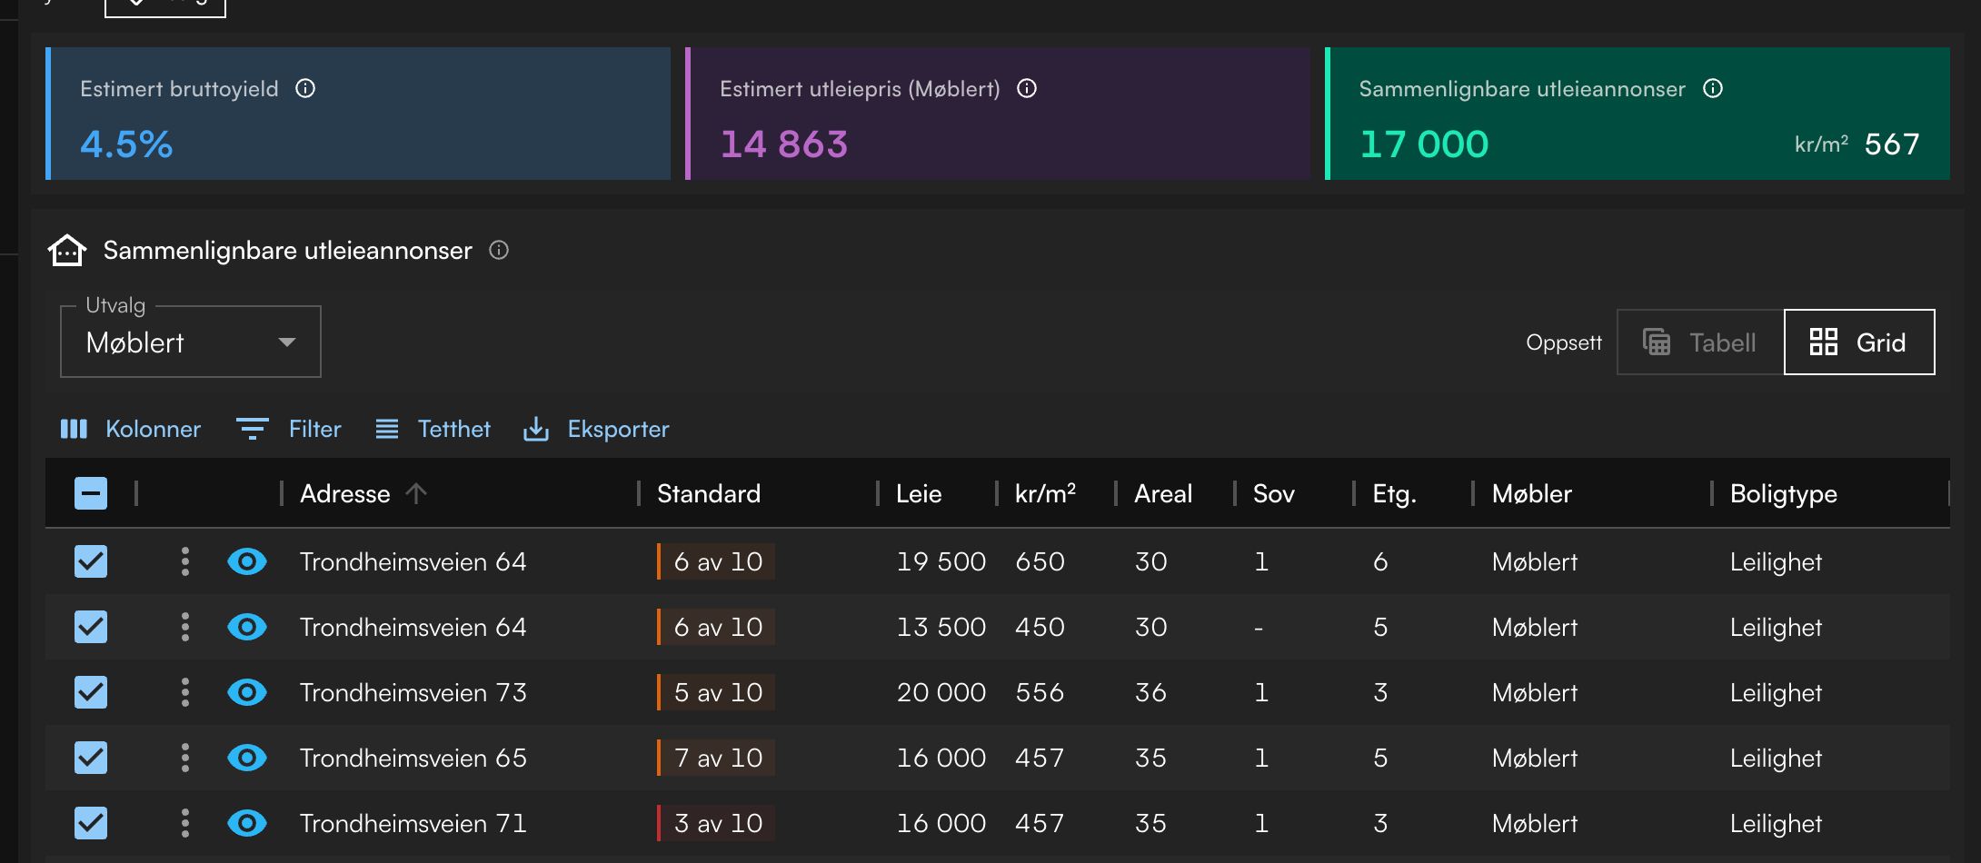
Task: Open the Tetthet density menu
Action: (x=433, y=429)
